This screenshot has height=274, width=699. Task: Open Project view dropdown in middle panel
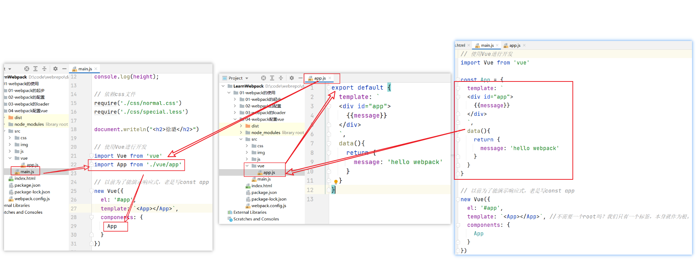[247, 78]
